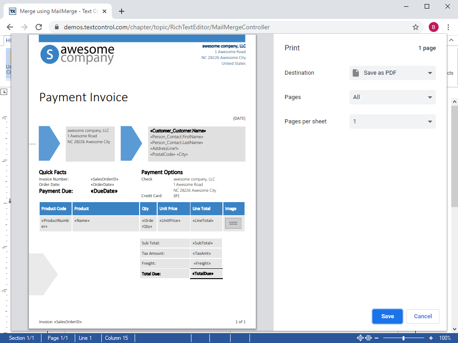Click the zoom in plus icon
Viewport: 458px width, 343px height.
(x=431, y=338)
